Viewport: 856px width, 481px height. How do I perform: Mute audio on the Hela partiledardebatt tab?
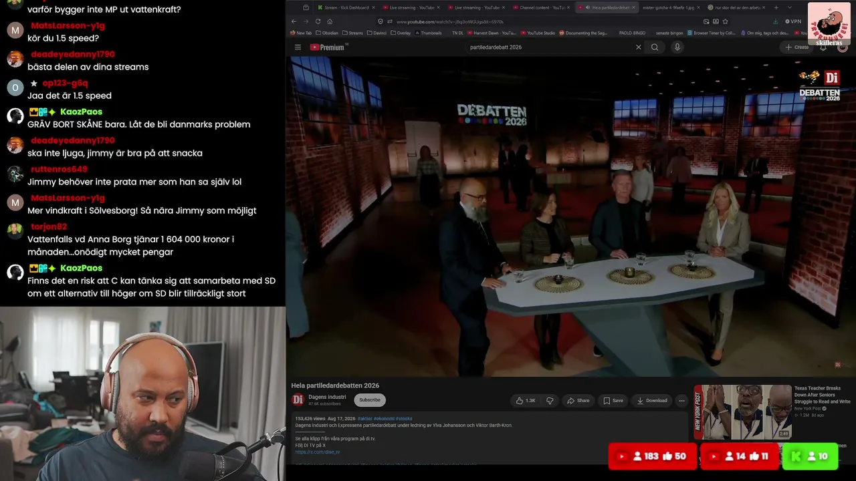click(x=587, y=7)
